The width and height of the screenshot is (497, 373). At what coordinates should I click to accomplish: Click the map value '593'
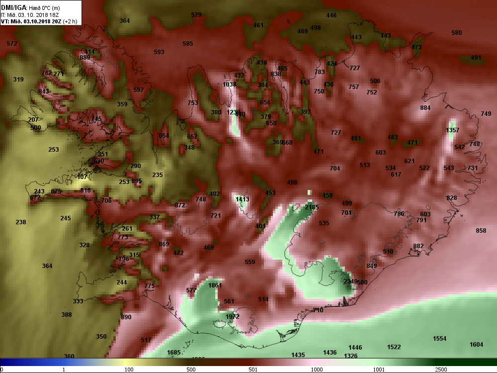(x=159, y=52)
